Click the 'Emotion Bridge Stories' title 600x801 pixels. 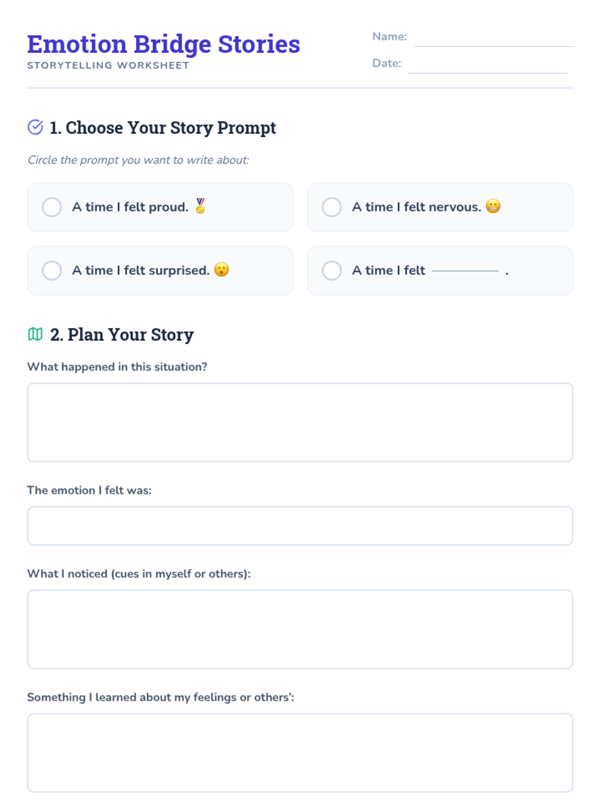coord(163,44)
